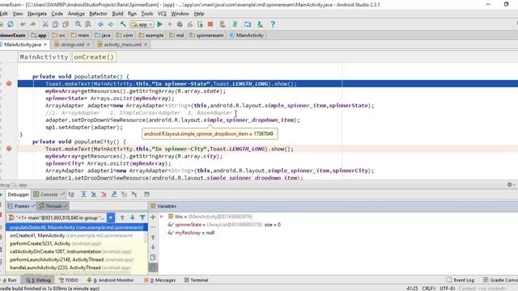518x291 pixels.
Task: Click the Step Over debug icon
Action: [83, 194]
